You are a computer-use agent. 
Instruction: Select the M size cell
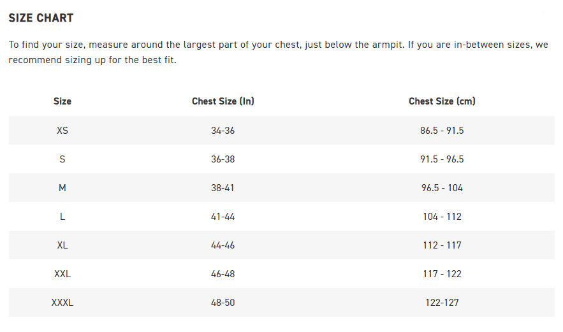click(62, 188)
